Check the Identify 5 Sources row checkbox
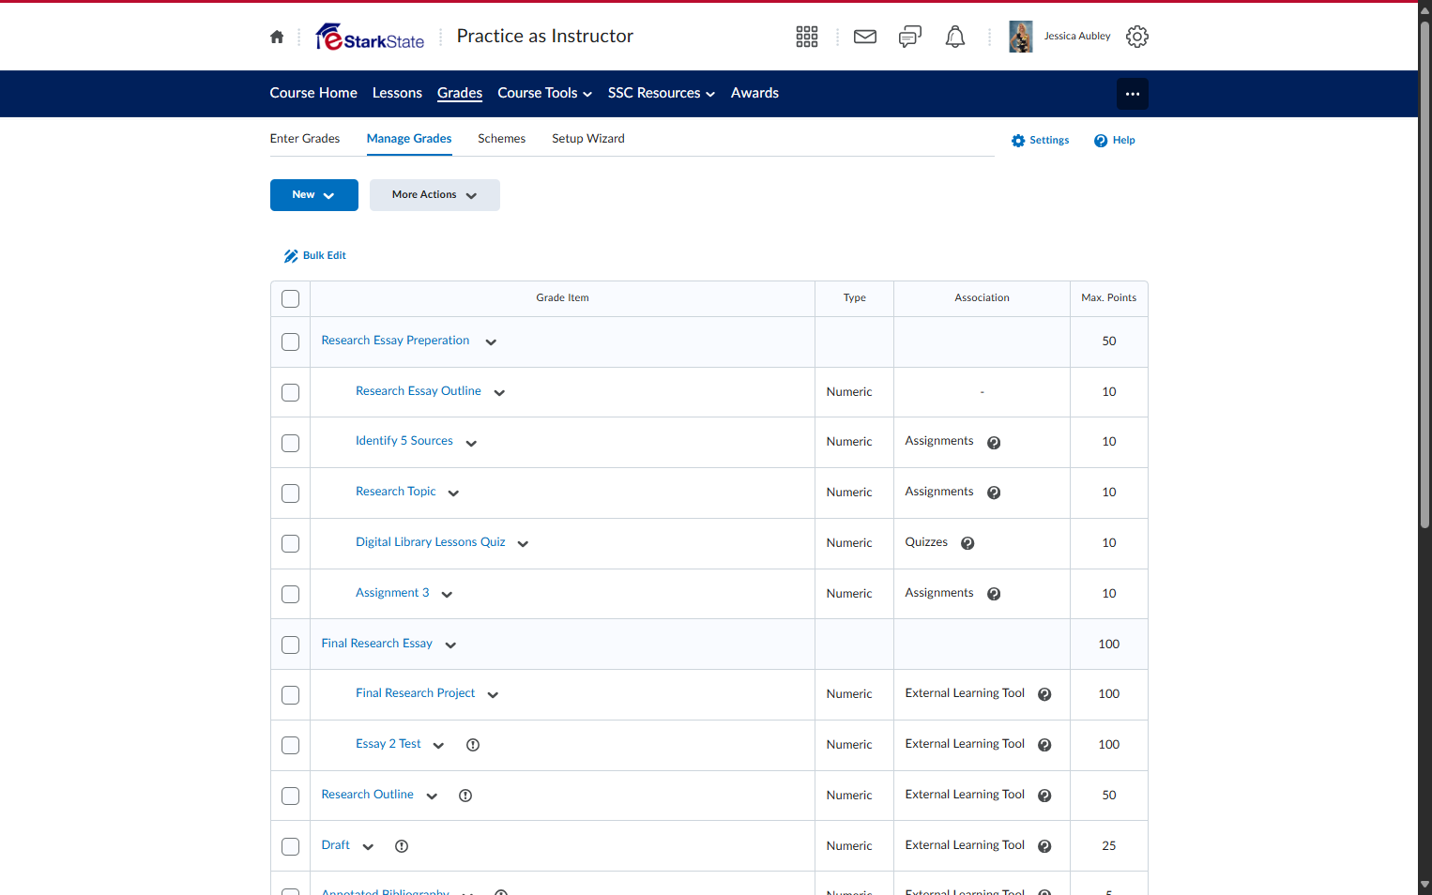Viewport: 1432px width, 895px height. [291, 443]
